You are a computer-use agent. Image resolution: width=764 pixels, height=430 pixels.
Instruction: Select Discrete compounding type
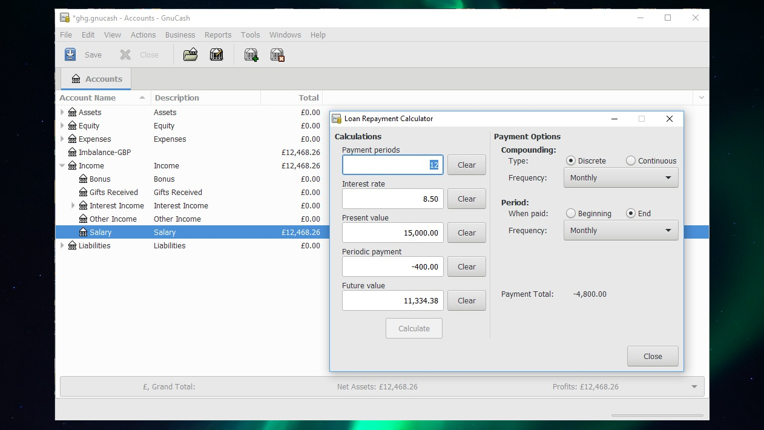[x=570, y=160]
